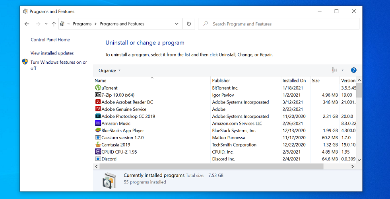Image resolution: width=390 pixels, height=199 pixels.
Task: Select the Amazon Music row name
Action: pos(116,123)
